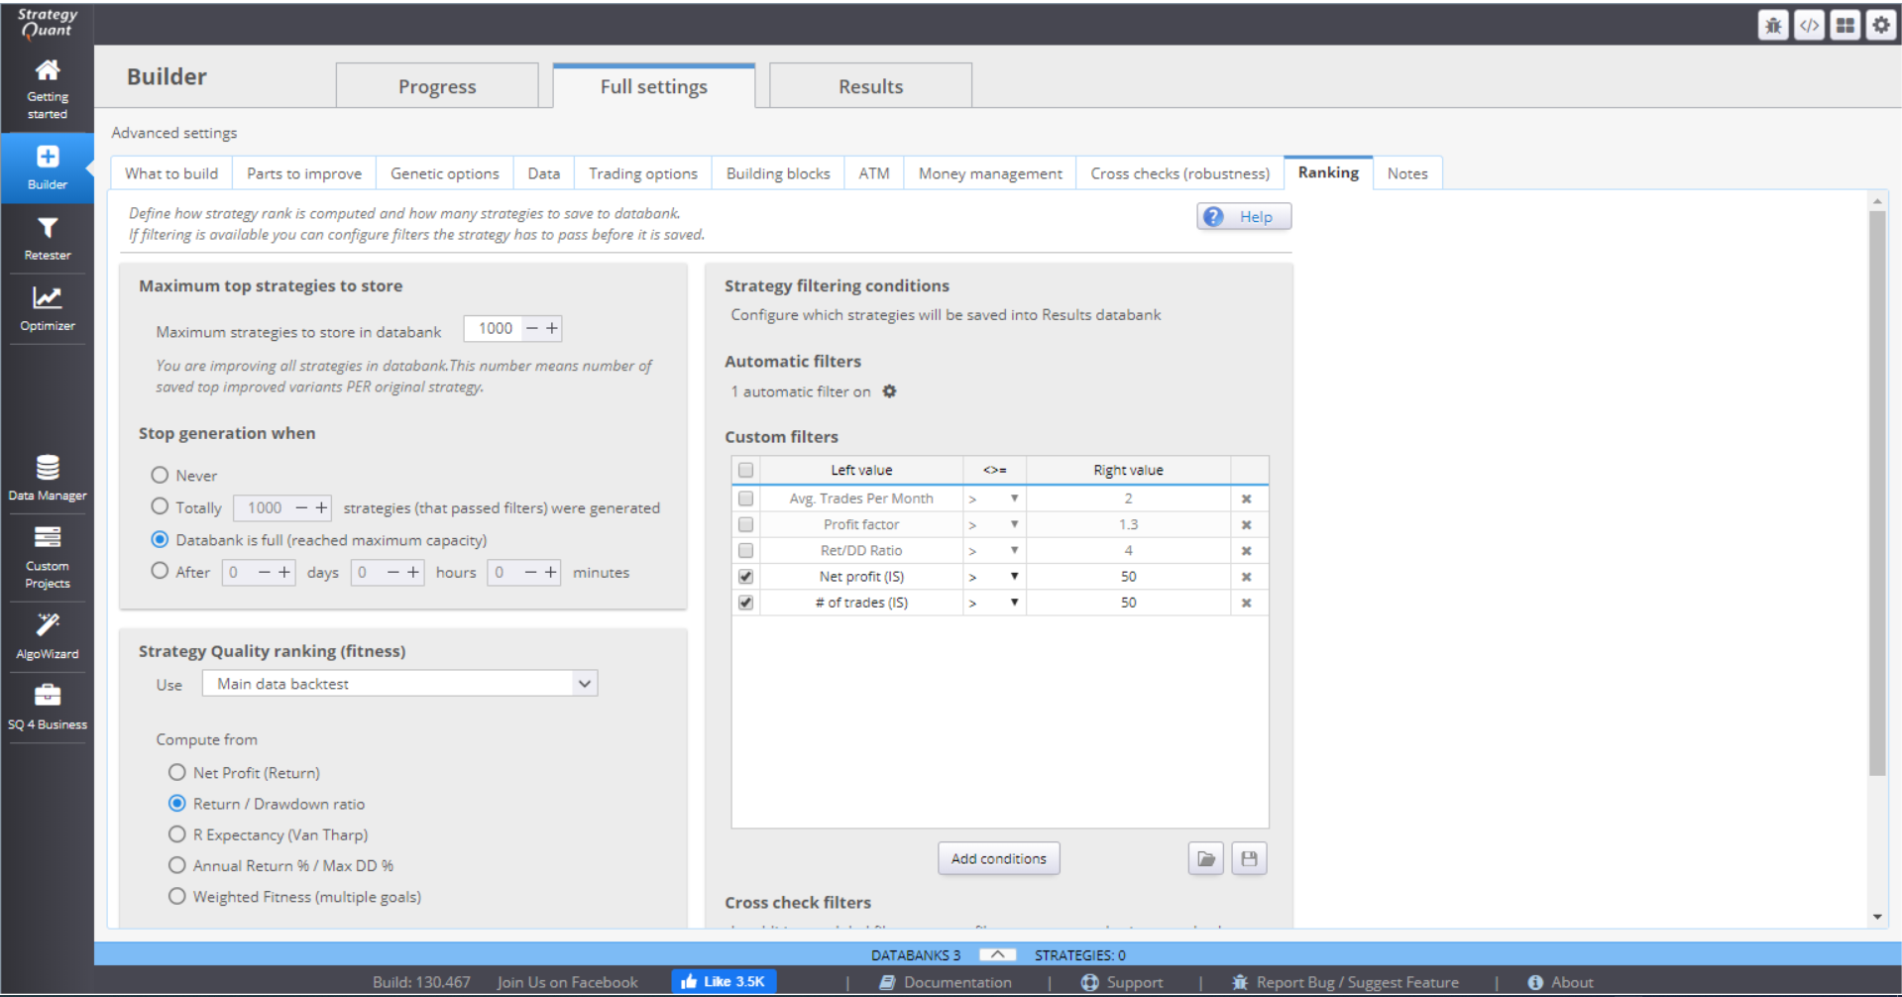Remove the Profit factor filter row
The height and width of the screenshot is (997, 1902).
pyautogui.click(x=1246, y=524)
